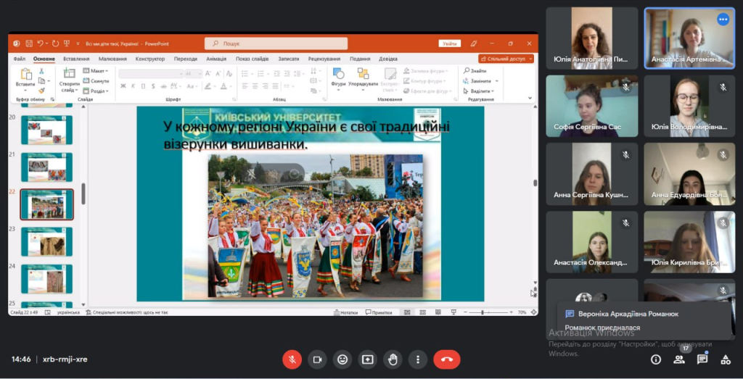Open more options three-dot menu
This screenshot has width=743, height=379.
click(417, 359)
